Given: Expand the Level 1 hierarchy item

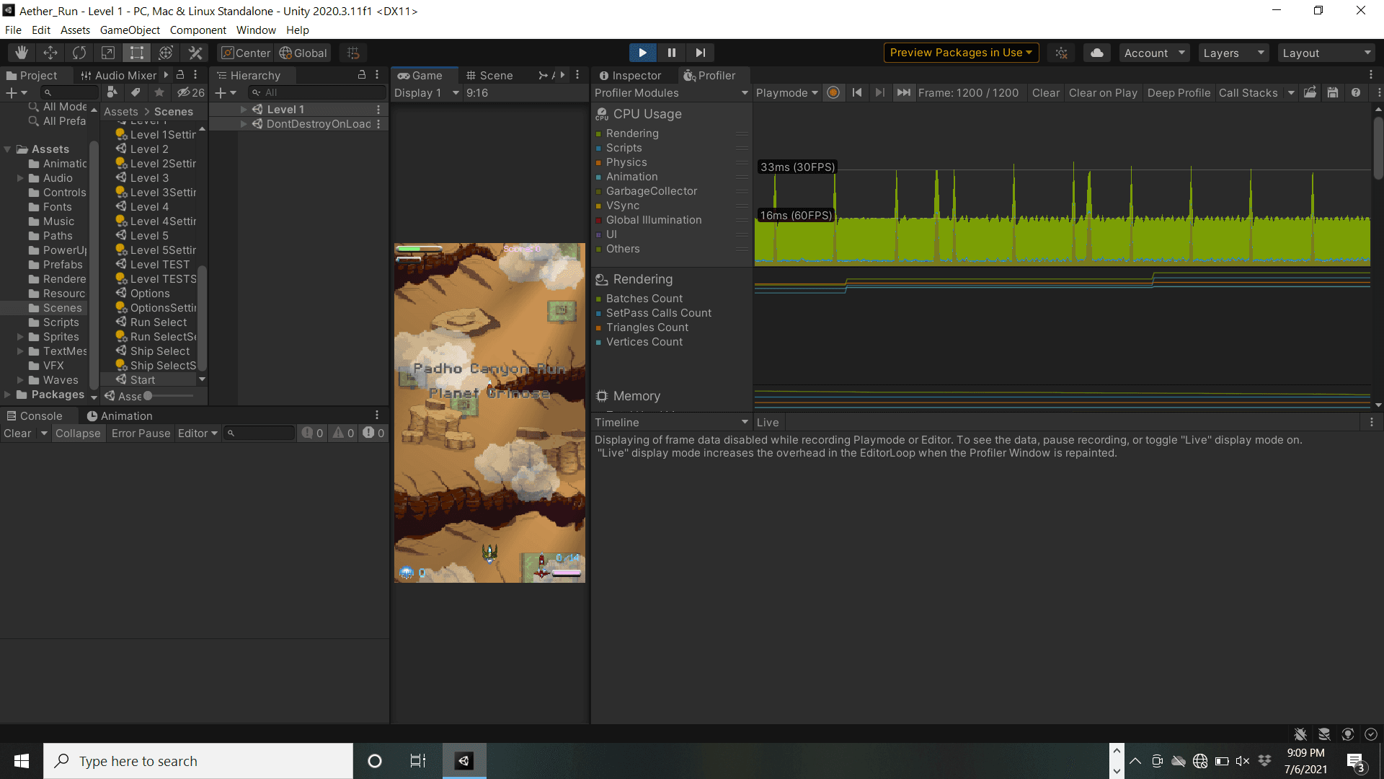Looking at the screenshot, I should click(244, 110).
